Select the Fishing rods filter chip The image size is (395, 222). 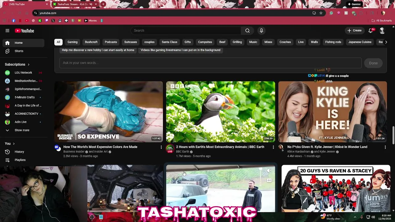pos(333,42)
